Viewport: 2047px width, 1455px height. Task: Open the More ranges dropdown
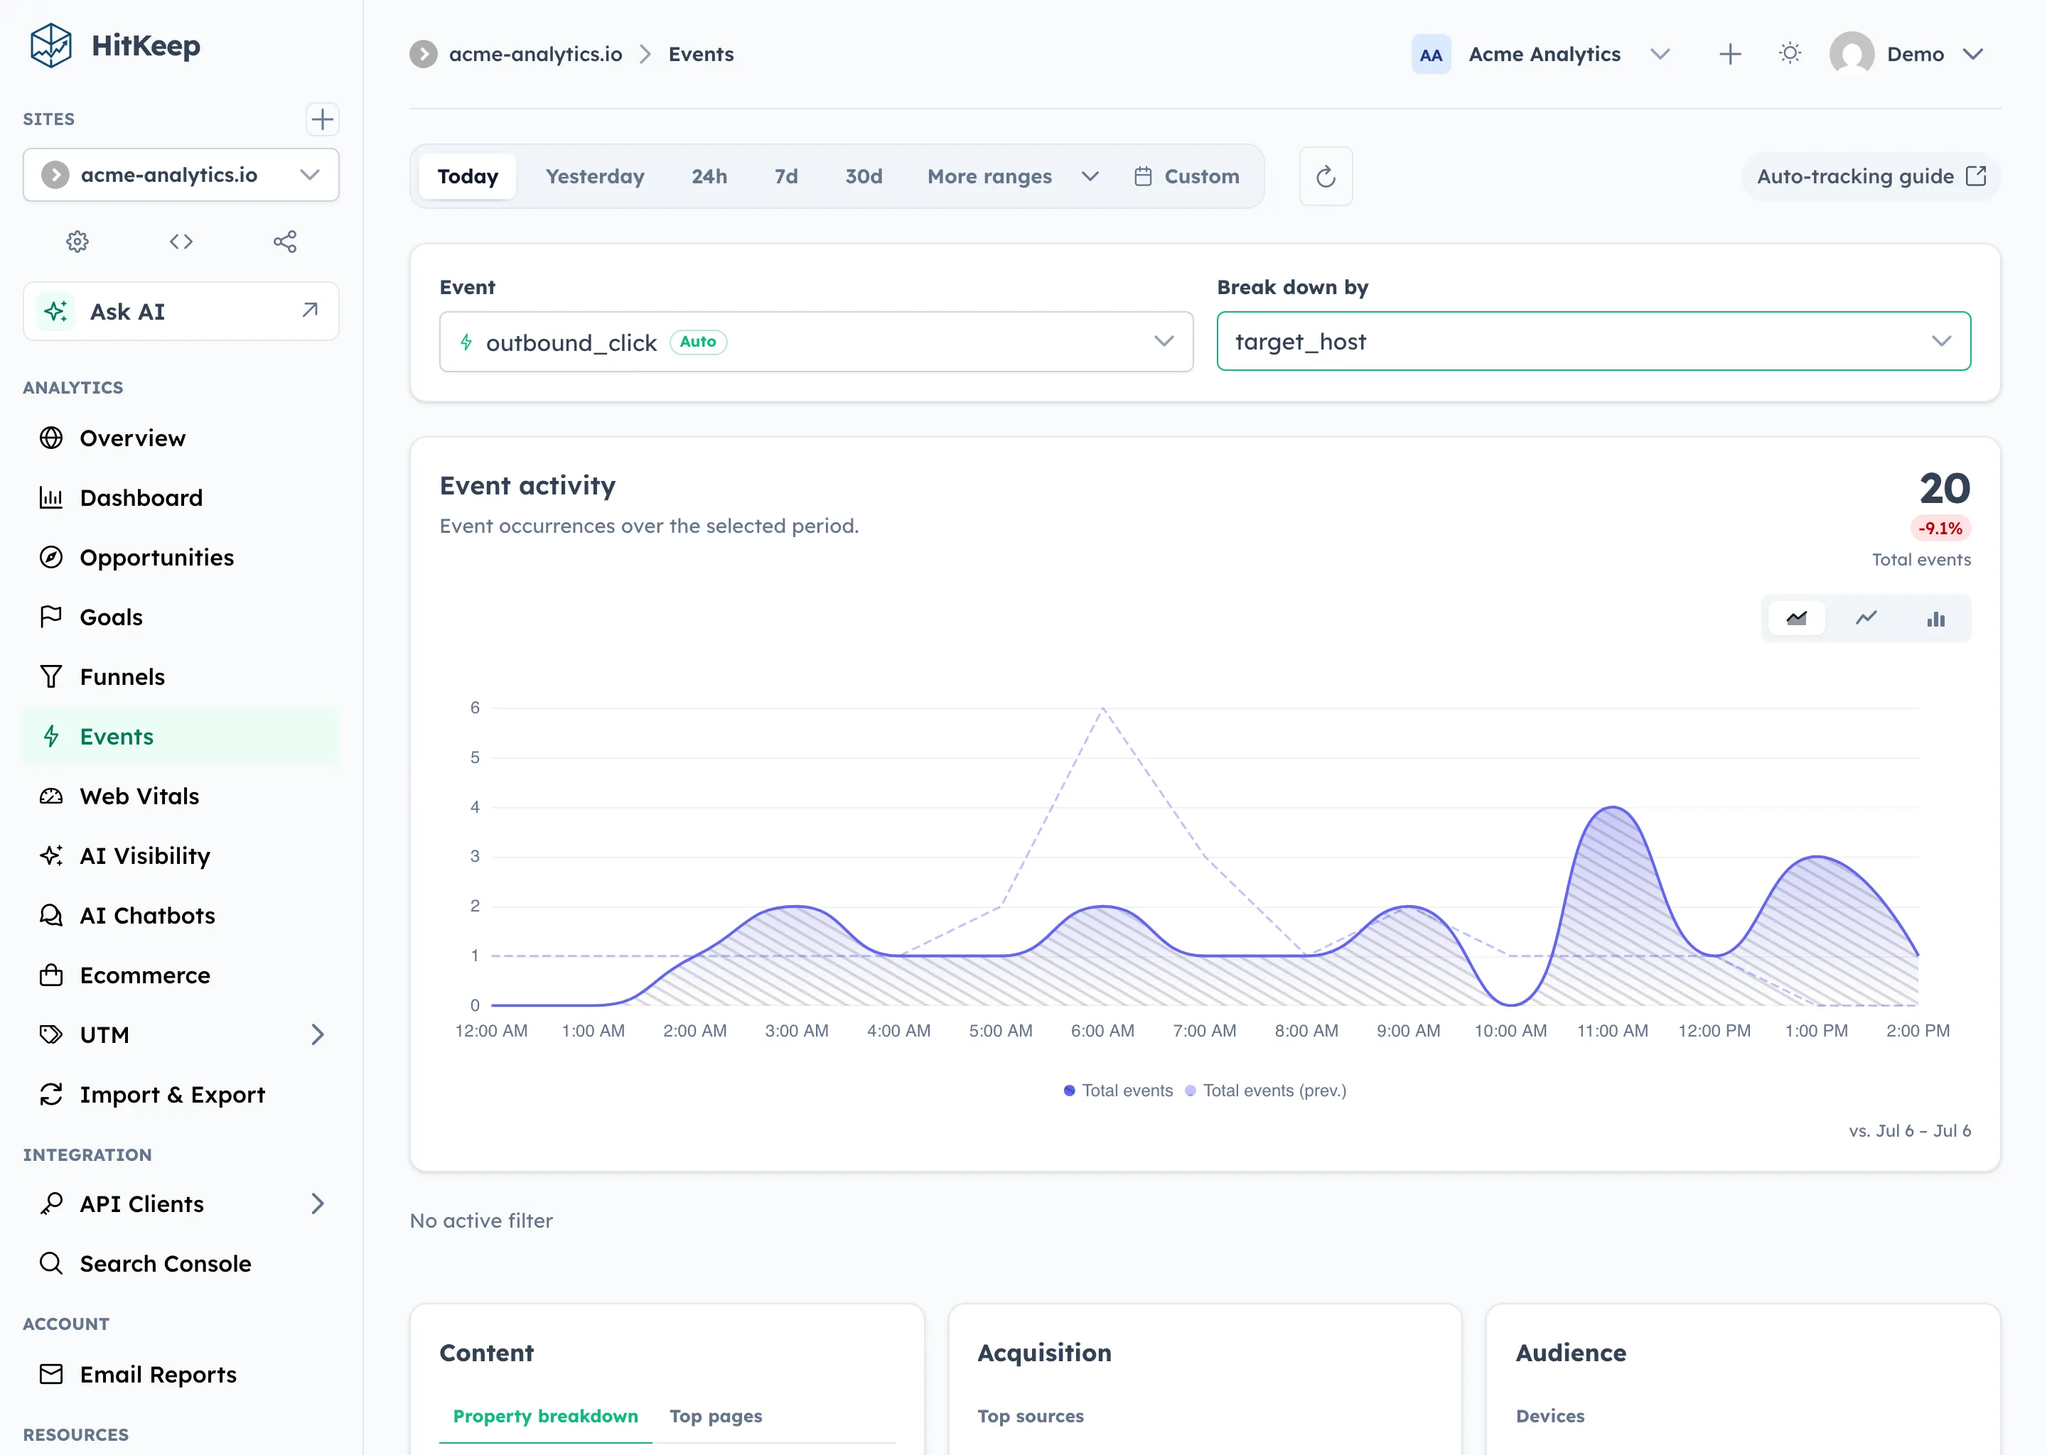pyautogui.click(x=1013, y=176)
